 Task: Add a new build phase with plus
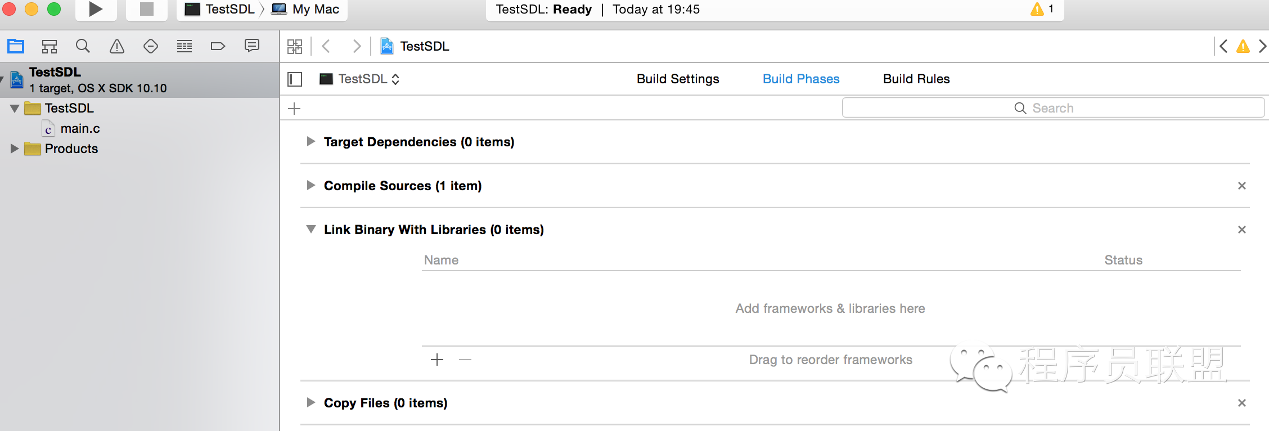pyautogui.click(x=294, y=109)
